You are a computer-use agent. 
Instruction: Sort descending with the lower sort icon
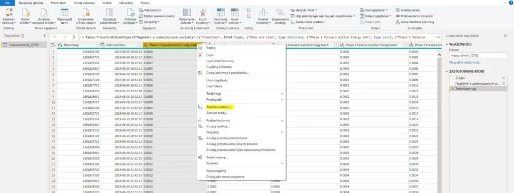coord(249,16)
